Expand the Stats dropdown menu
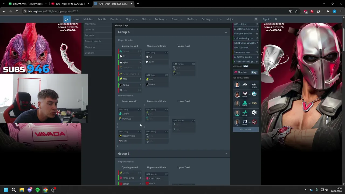 click(x=146, y=19)
